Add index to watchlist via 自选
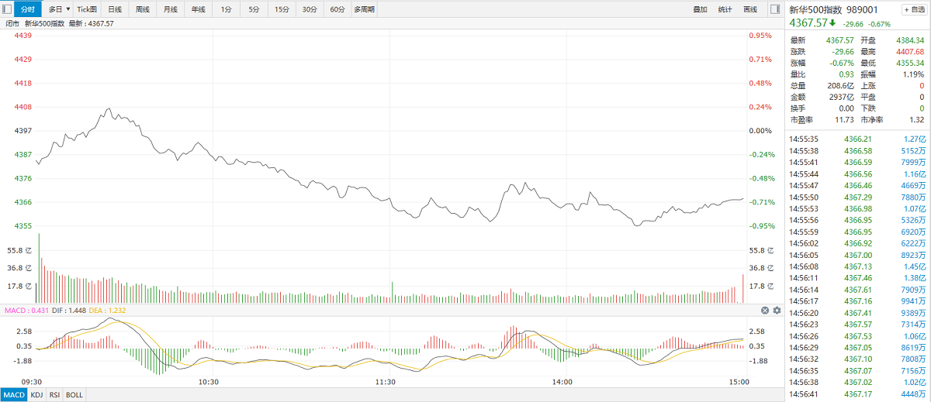The height and width of the screenshot is (402, 931). pyautogui.click(x=913, y=9)
